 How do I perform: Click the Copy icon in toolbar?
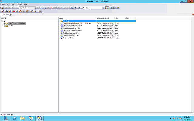pos(45,8)
